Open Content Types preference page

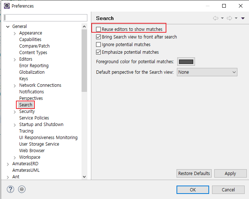tap(33, 53)
